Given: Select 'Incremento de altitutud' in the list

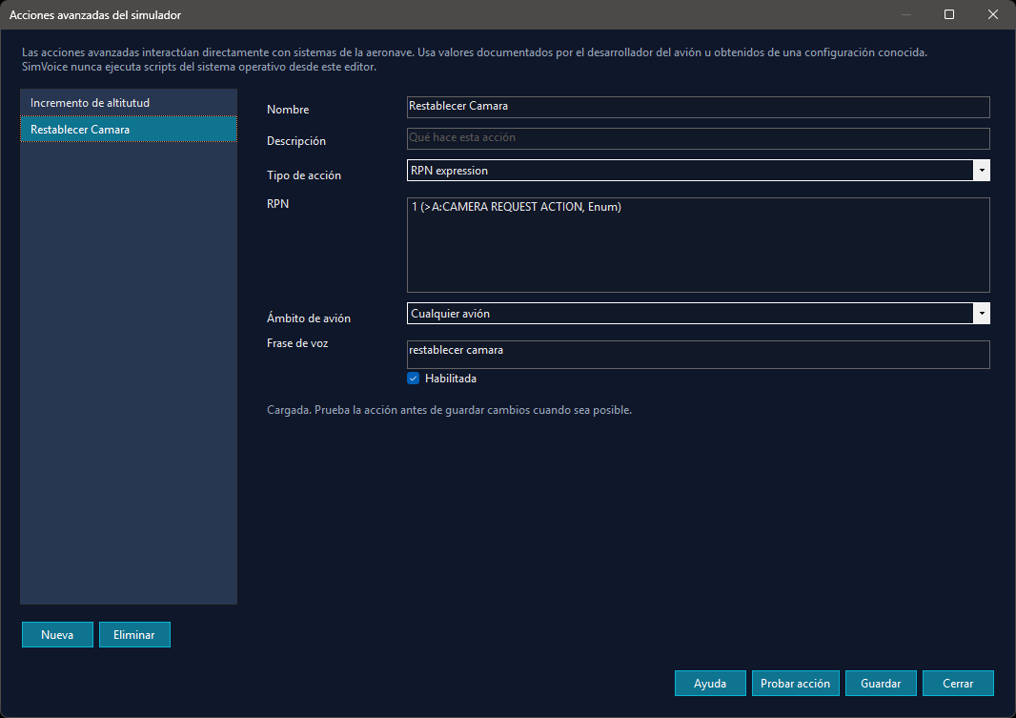Looking at the screenshot, I should (129, 102).
